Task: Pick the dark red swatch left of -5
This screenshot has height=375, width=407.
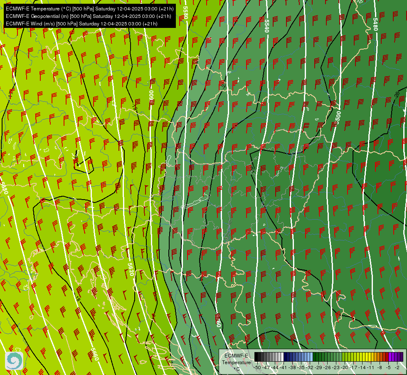Action: pyautogui.click(x=387, y=357)
